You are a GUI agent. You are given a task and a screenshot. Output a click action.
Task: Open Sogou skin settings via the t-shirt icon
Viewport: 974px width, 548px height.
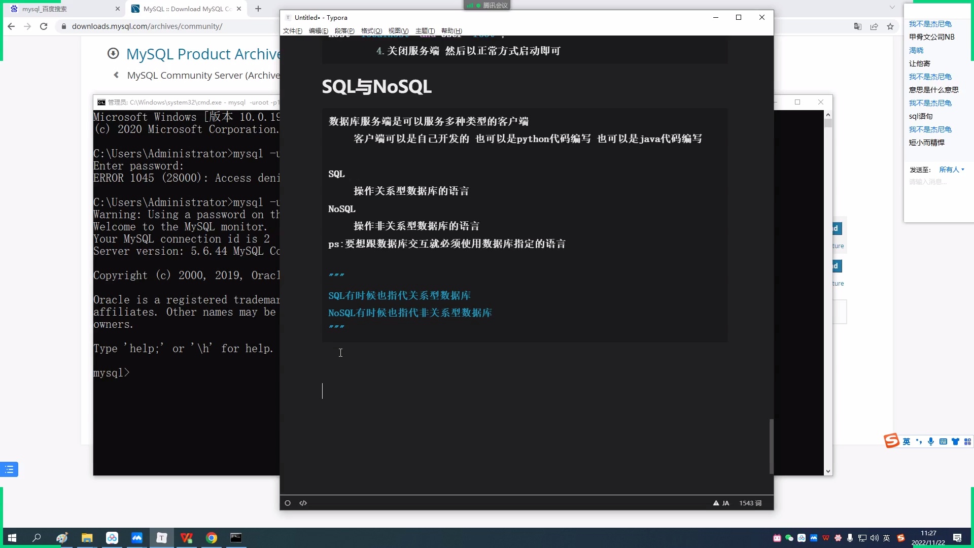956,441
